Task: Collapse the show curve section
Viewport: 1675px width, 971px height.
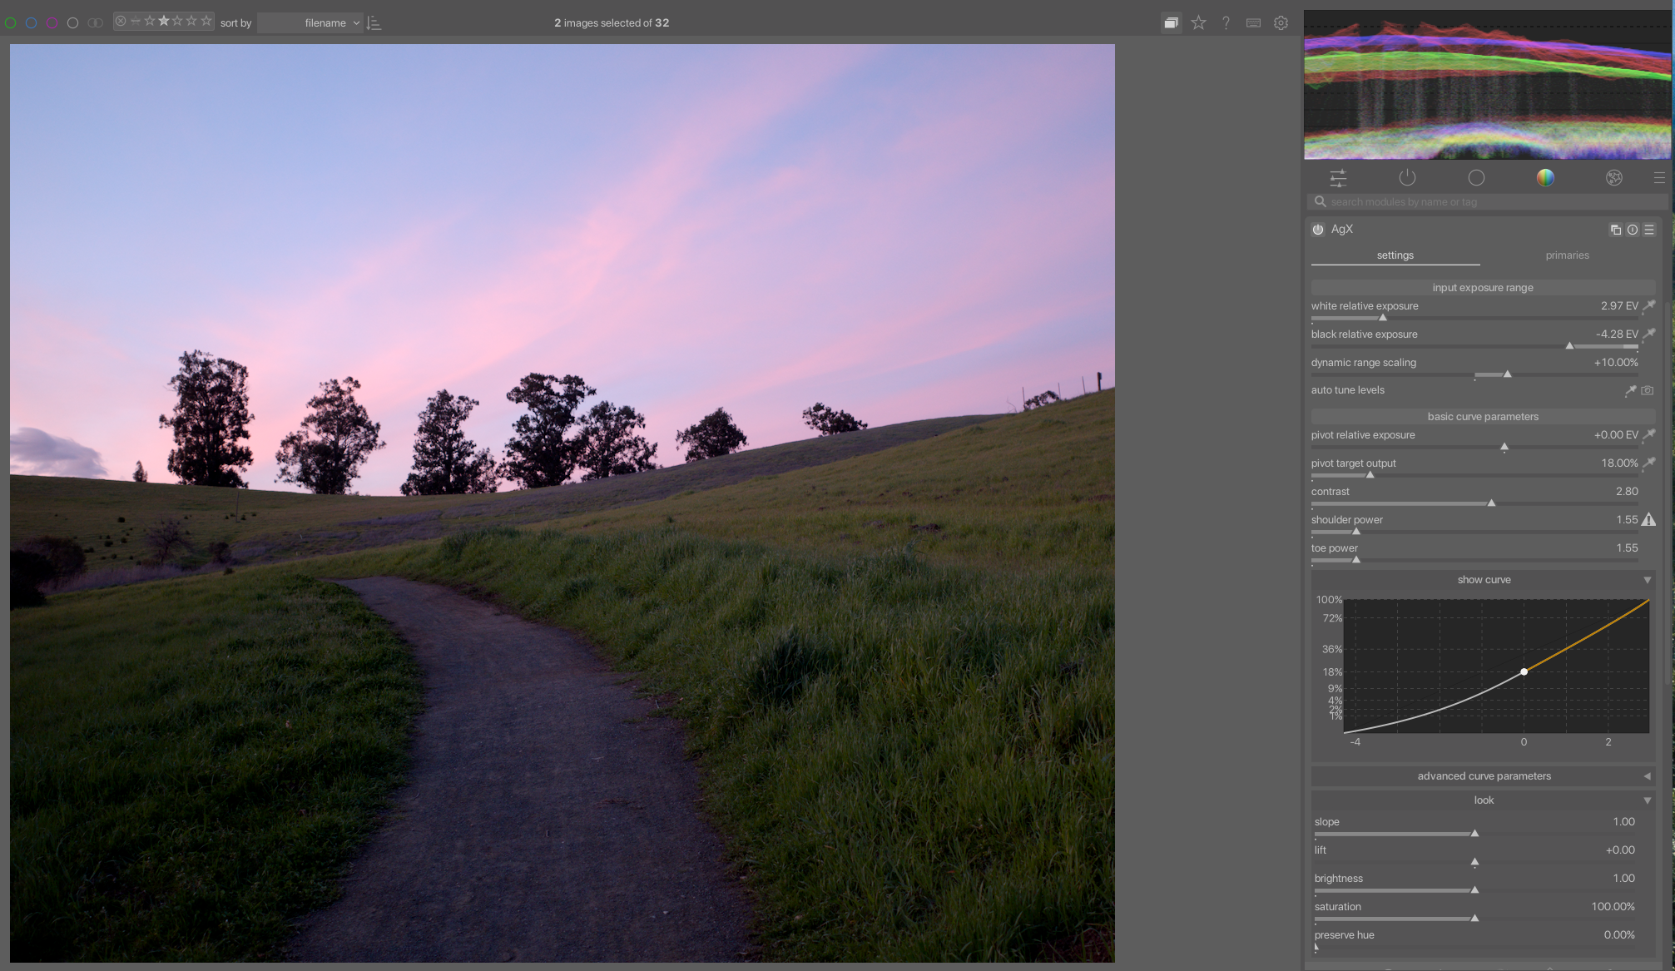Action: [x=1484, y=580]
